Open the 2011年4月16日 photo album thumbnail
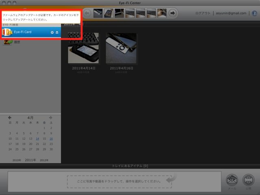260x195 pixels. [x=121, y=48]
